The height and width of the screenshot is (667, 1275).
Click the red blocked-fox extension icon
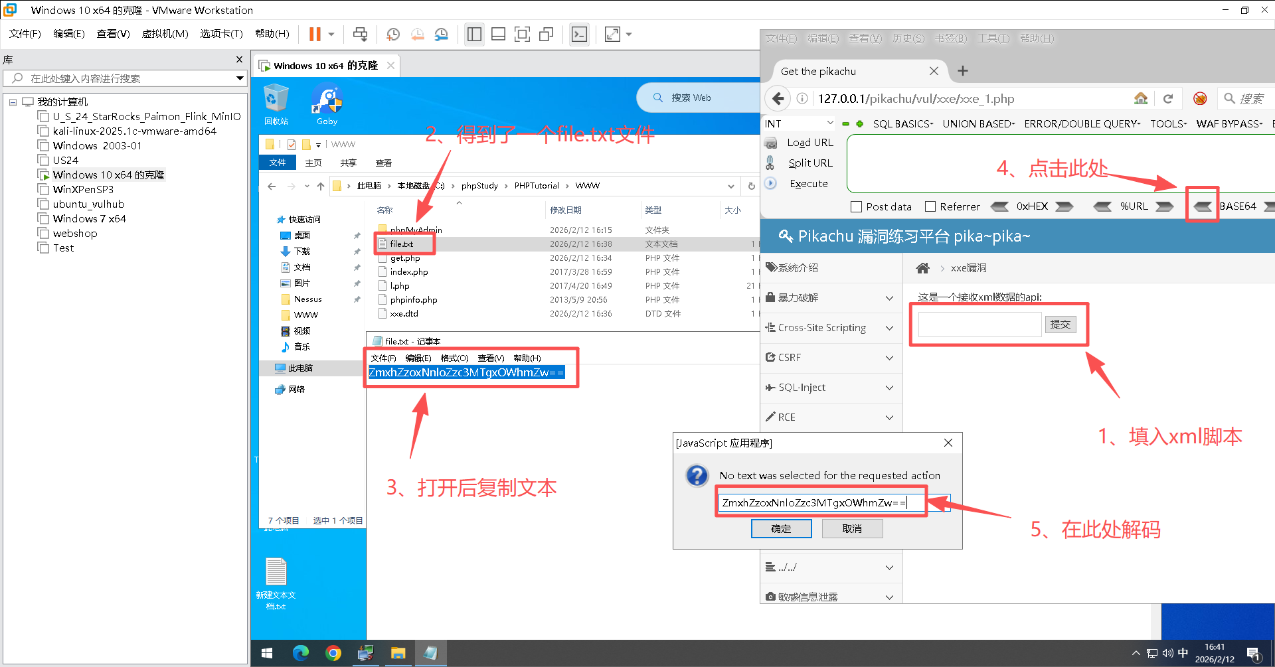click(x=1200, y=99)
